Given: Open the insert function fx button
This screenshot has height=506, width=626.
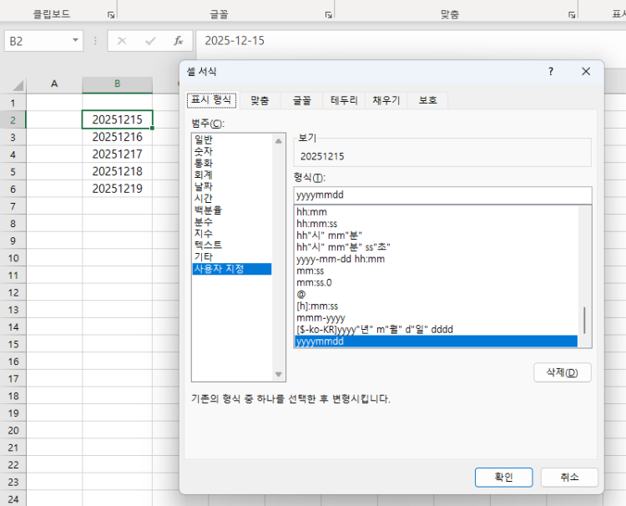Looking at the screenshot, I should tap(178, 41).
